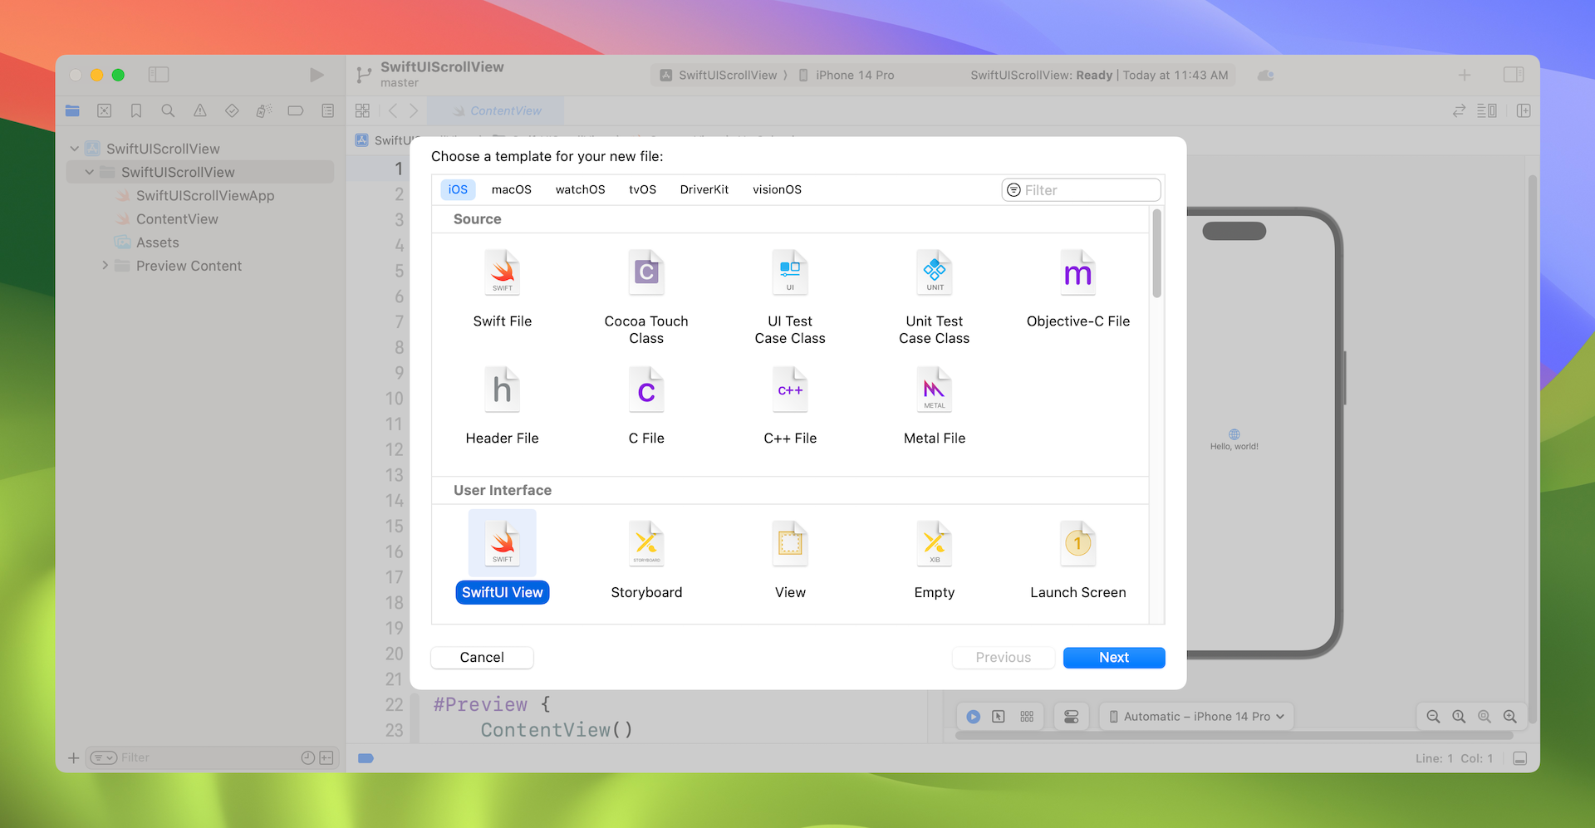Image resolution: width=1595 pixels, height=828 pixels.
Task: Click the canvas horizontal scrollbar
Action: click(1234, 736)
